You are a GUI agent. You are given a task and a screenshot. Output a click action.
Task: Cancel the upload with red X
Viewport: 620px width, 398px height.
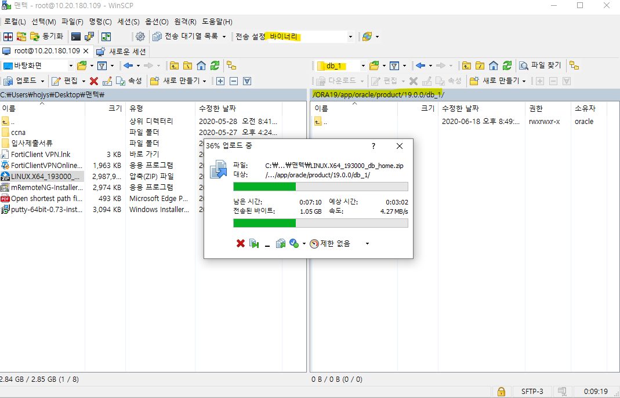coord(241,244)
